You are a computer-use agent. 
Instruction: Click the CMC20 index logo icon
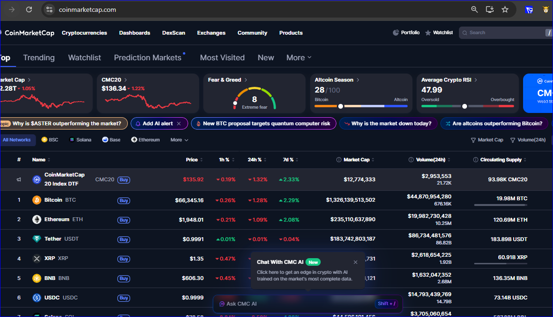click(37, 180)
